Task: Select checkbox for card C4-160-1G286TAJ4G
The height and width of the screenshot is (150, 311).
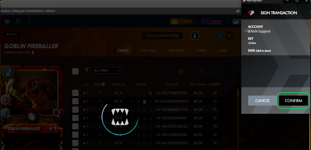Action: 75,135
